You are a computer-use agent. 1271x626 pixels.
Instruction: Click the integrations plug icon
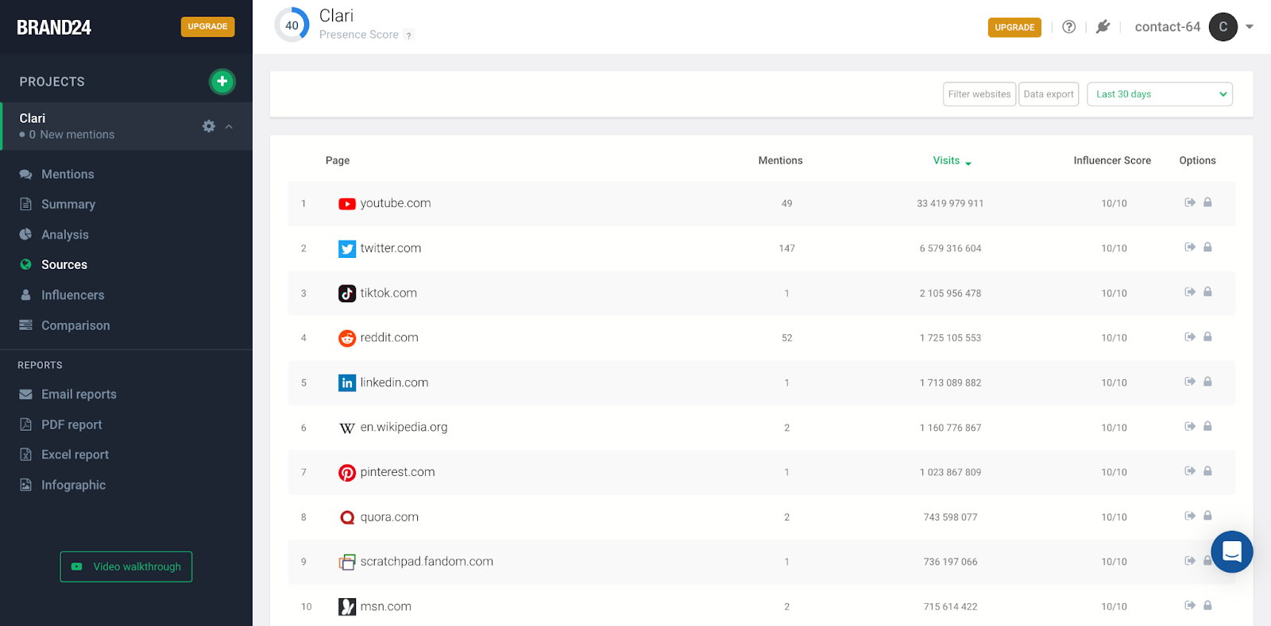[x=1103, y=27]
